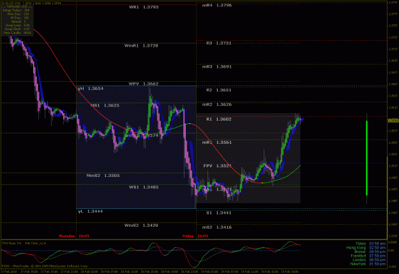Click the THV Basic Trix indicator label
The height and width of the screenshot is (274, 399).
(x=12, y=243)
